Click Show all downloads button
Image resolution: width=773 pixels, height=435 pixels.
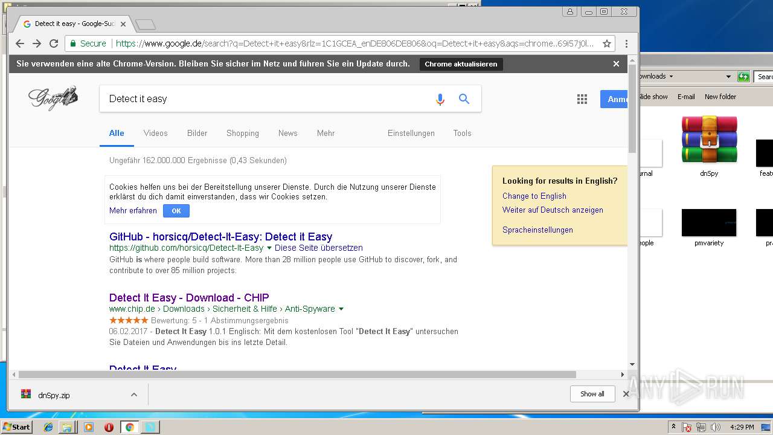click(x=592, y=394)
